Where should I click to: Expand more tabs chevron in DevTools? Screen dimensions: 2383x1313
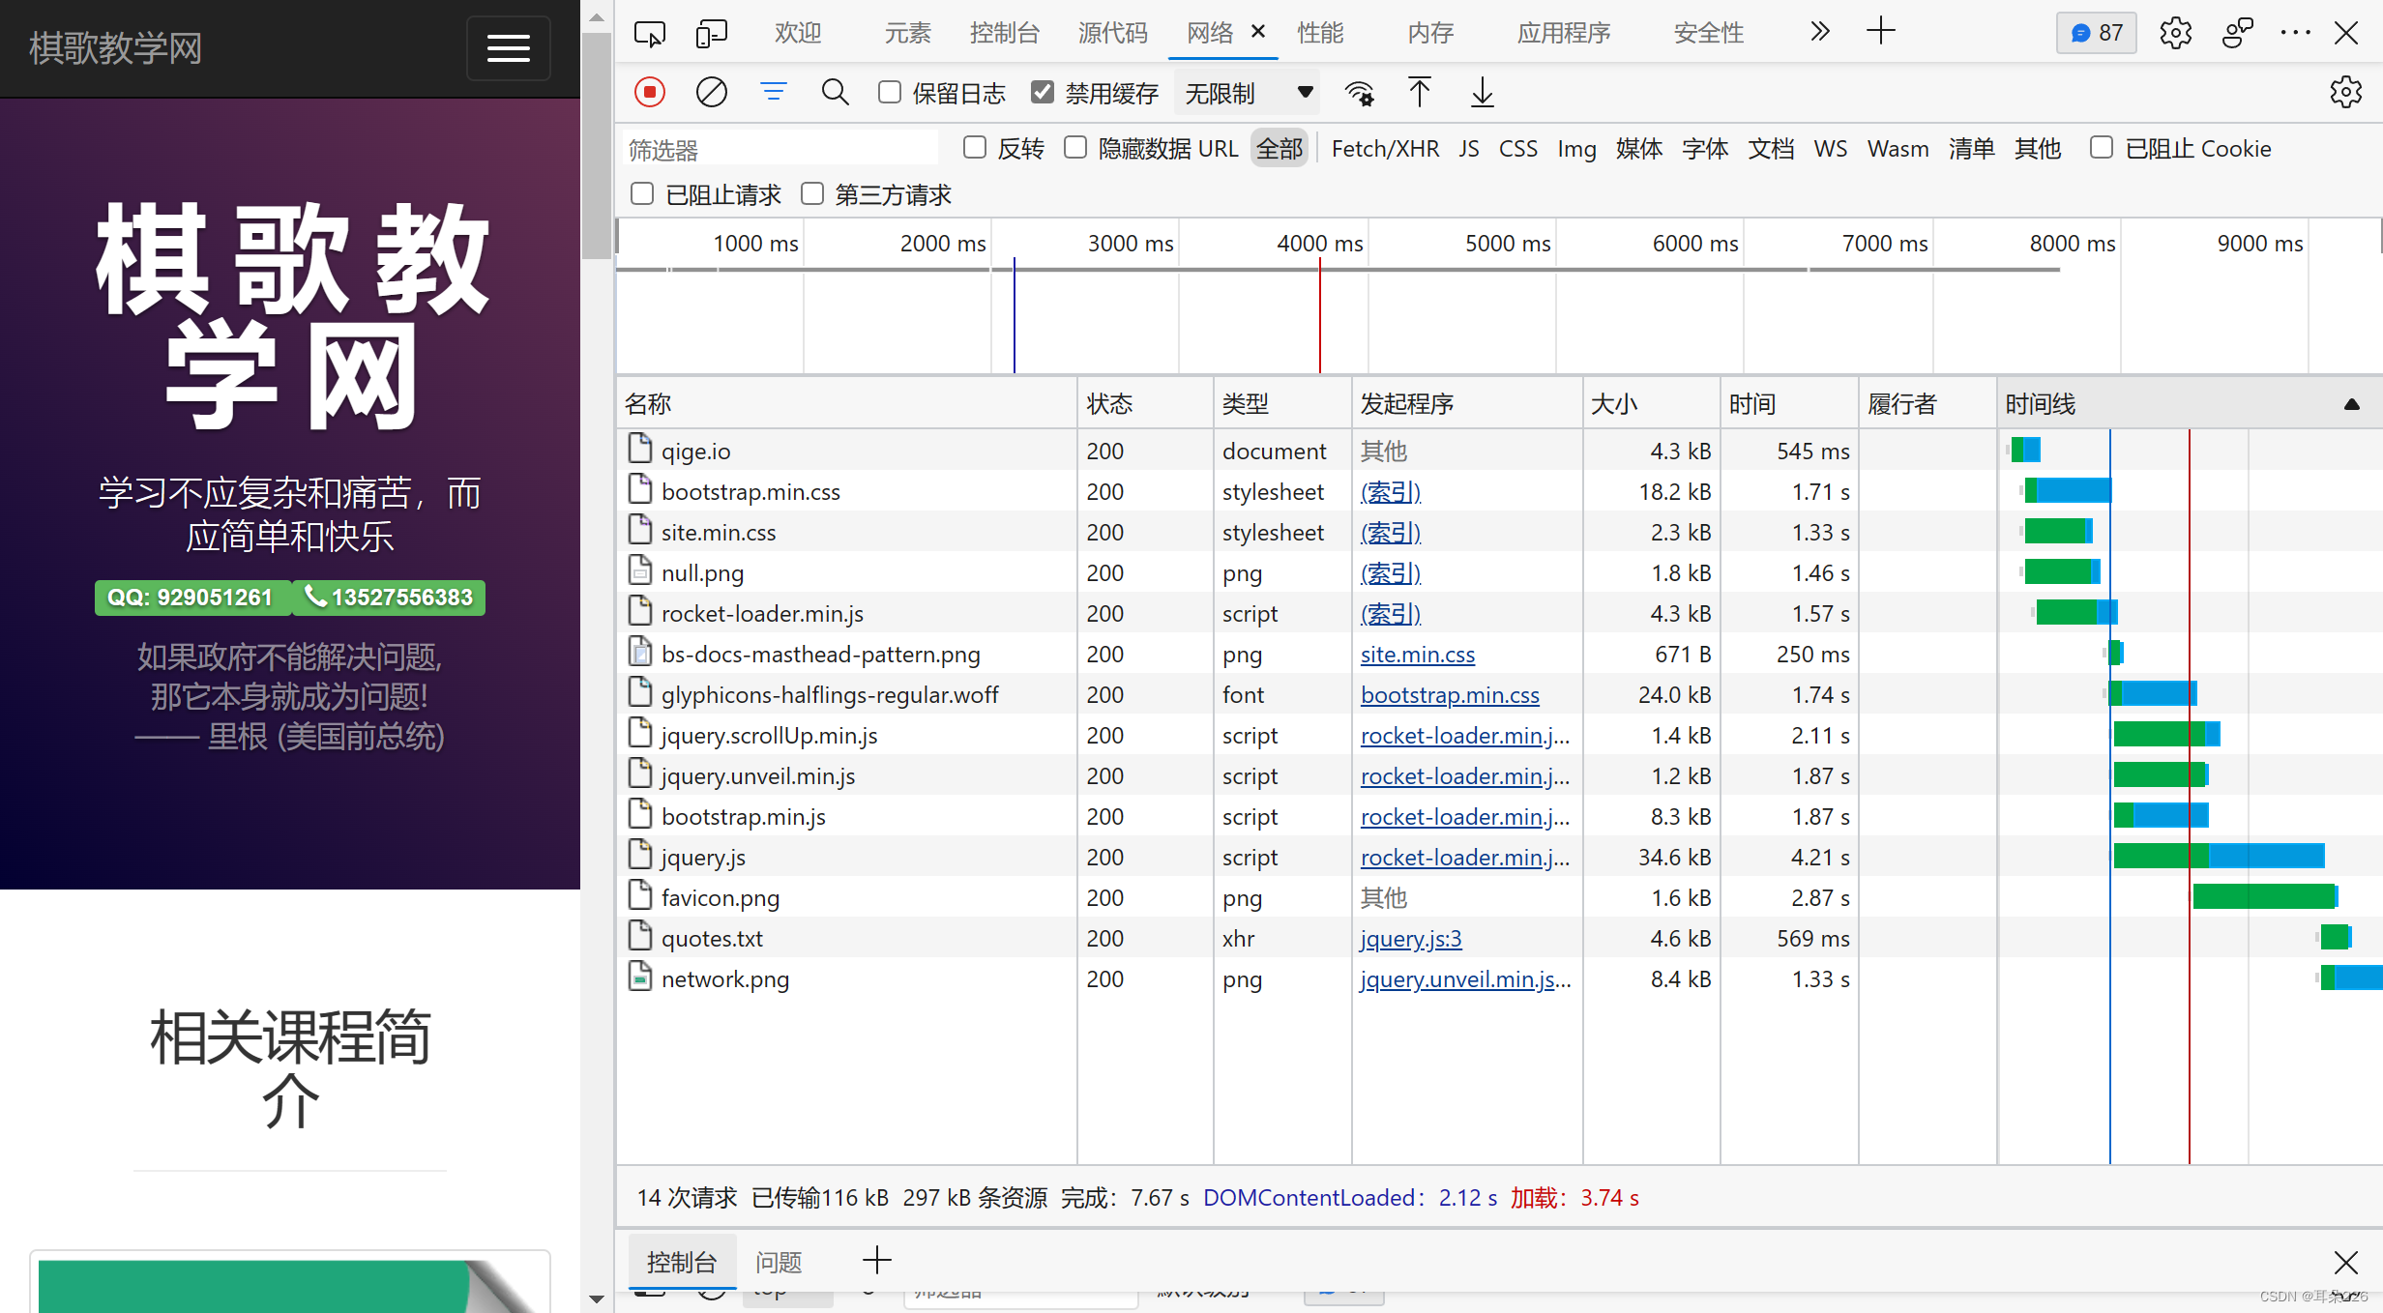(x=1819, y=33)
